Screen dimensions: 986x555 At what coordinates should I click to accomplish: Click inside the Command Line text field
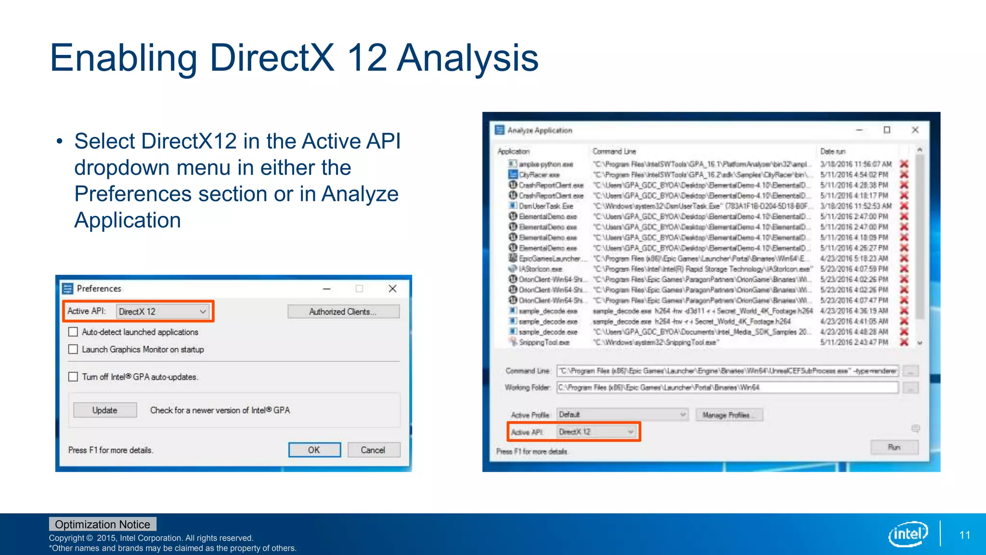point(727,371)
